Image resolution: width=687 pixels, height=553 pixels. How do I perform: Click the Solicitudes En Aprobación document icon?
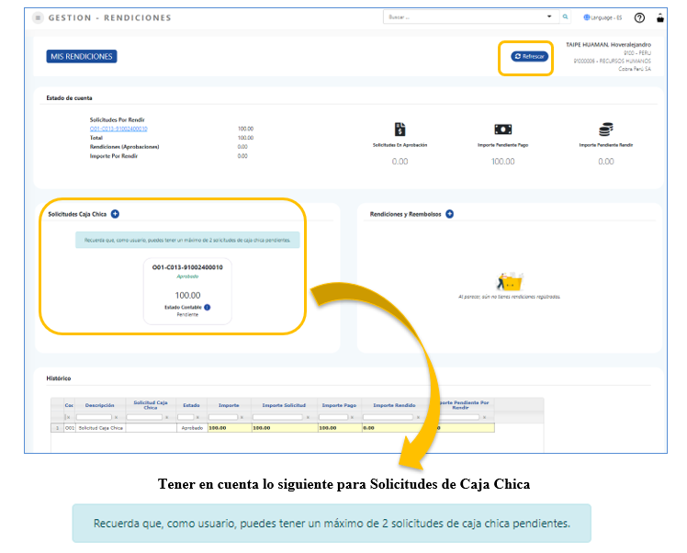(400, 130)
